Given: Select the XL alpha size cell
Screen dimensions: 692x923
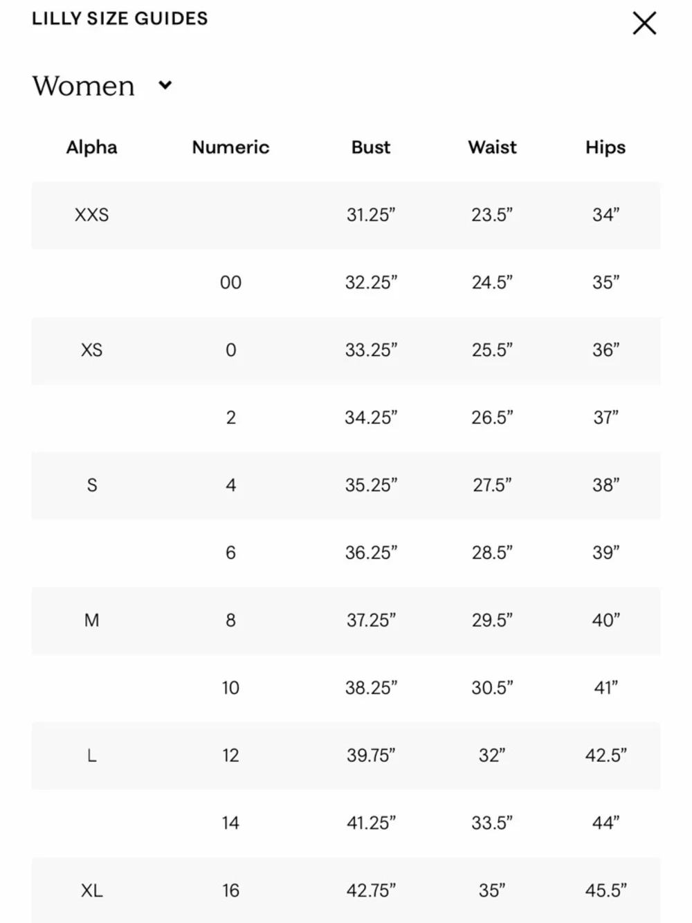Looking at the screenshot, I should click(x=91, y=890).
